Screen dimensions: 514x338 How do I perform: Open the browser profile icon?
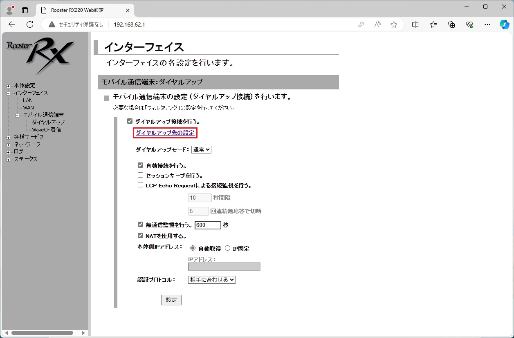coord(10,10)
